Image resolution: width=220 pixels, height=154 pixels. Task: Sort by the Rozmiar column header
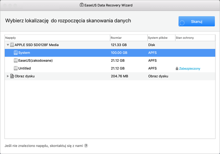(x=129, y=38)
